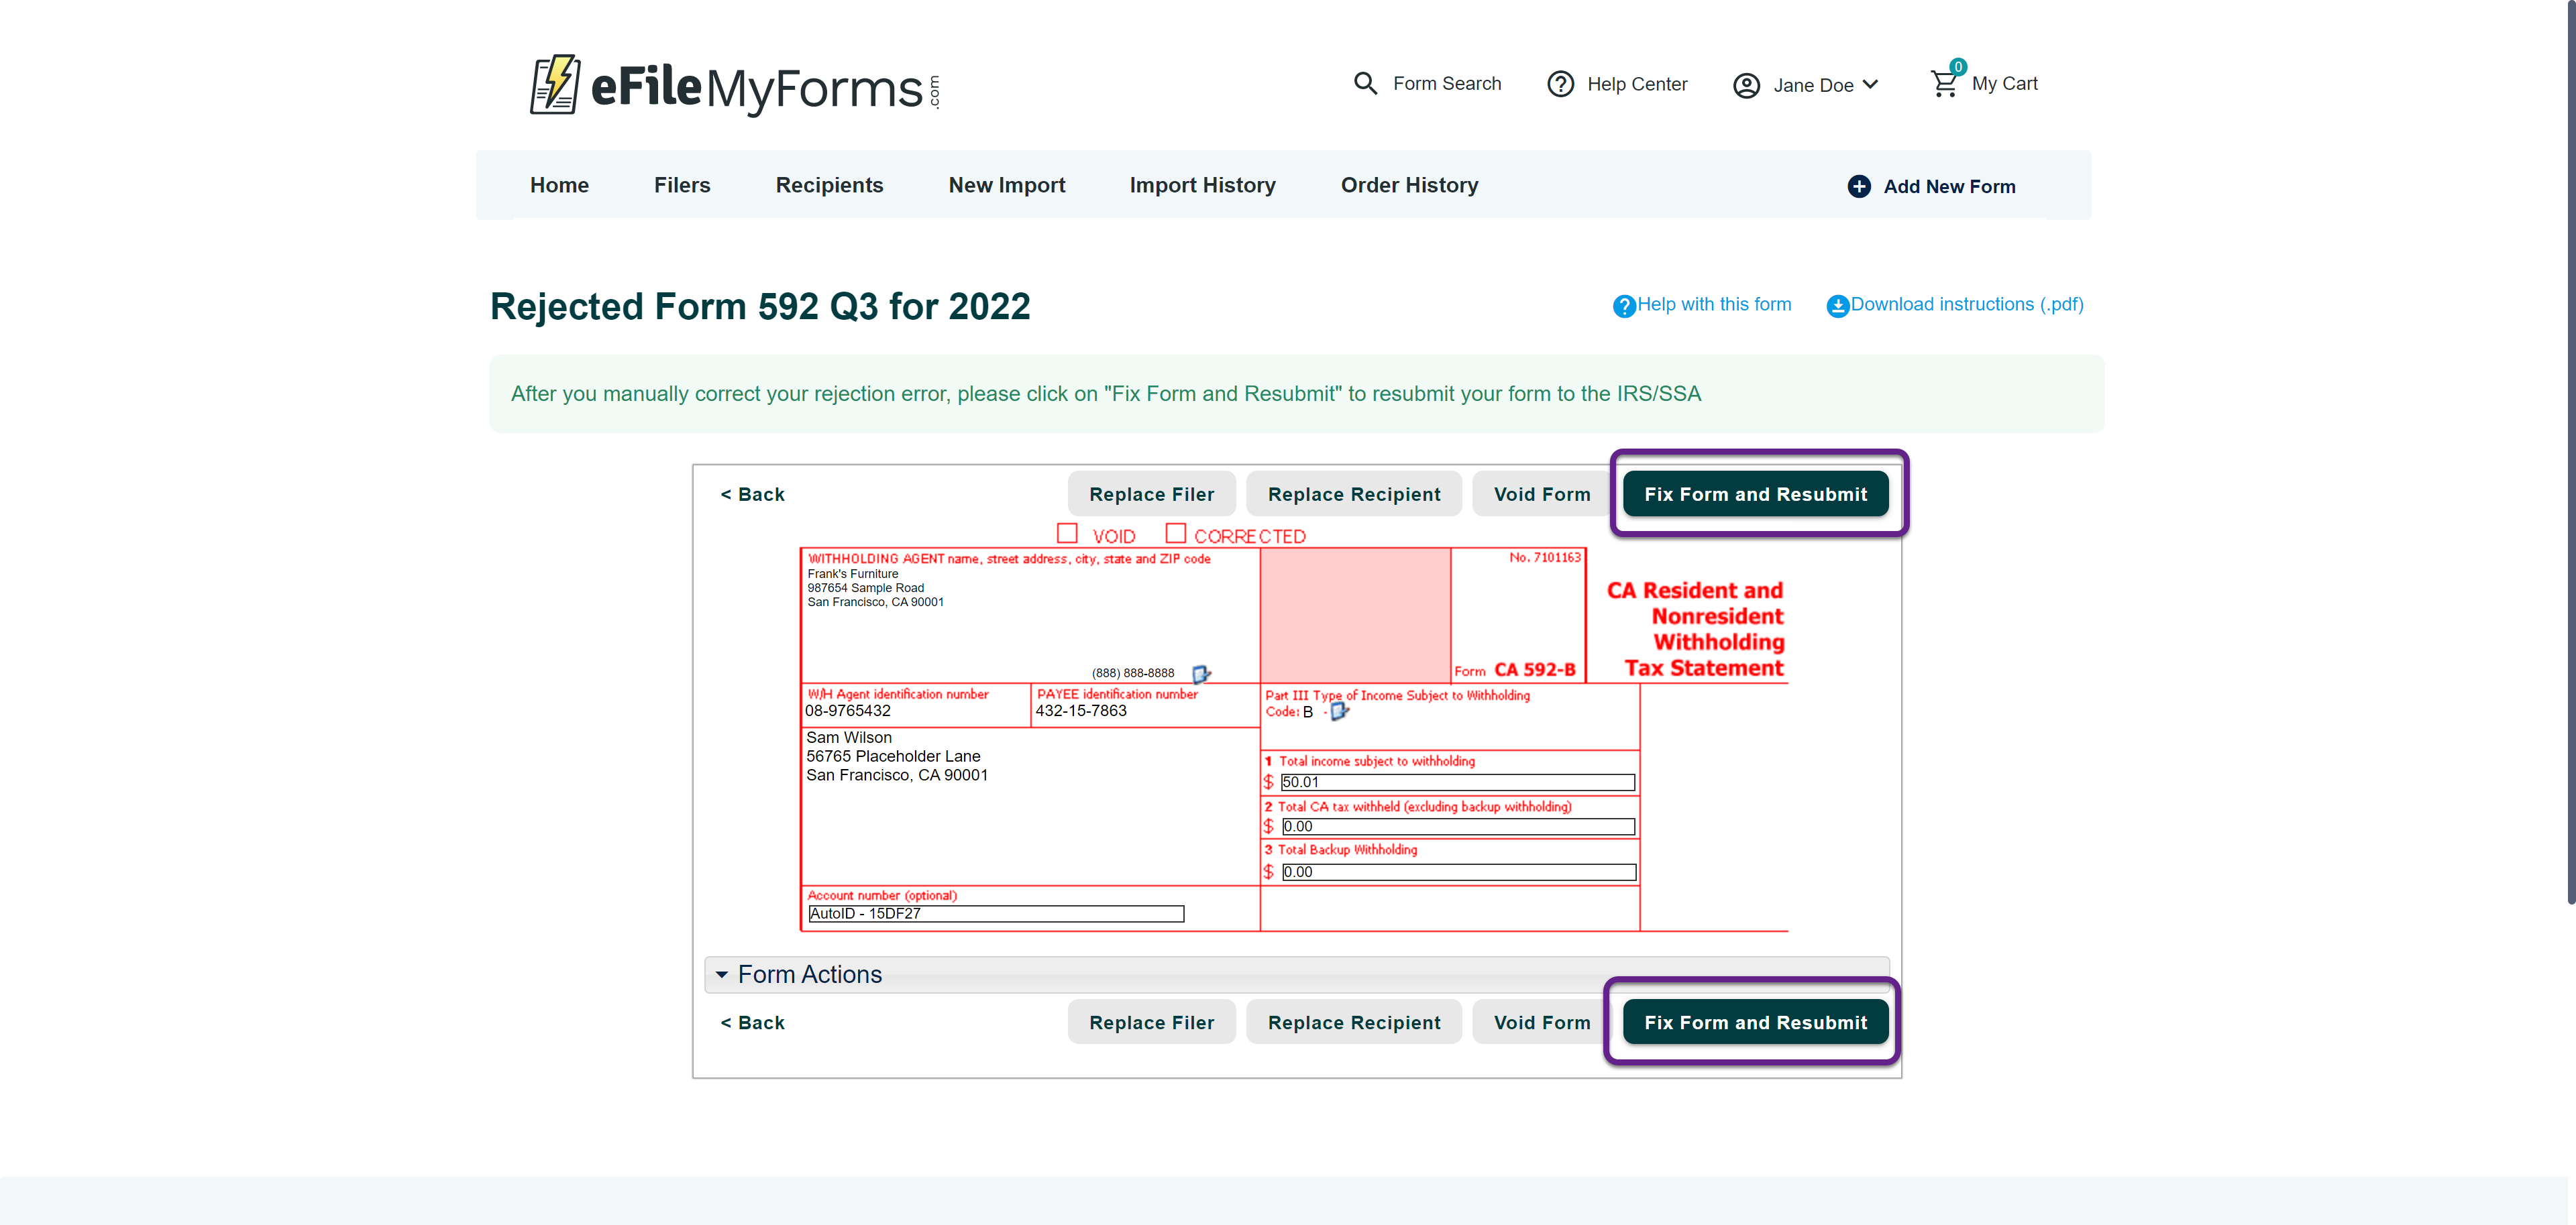Click the Form Search magnifier icon
2576x1225 pixels.
click(1365, 83)
